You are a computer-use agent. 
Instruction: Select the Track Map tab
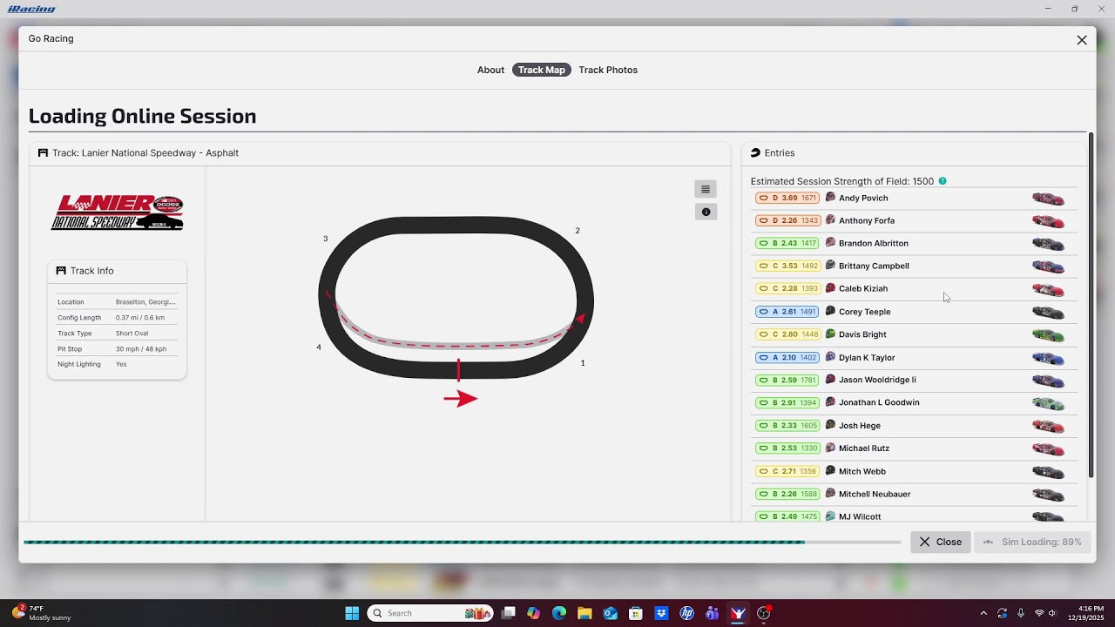pyautogui.click(x=542, y=70)
